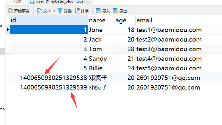Select the name column header

coord(101,20)
